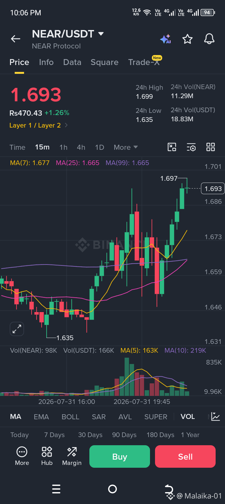Switch to the Info tab
This screenshot has width=225, height=504.
point(46,62)
